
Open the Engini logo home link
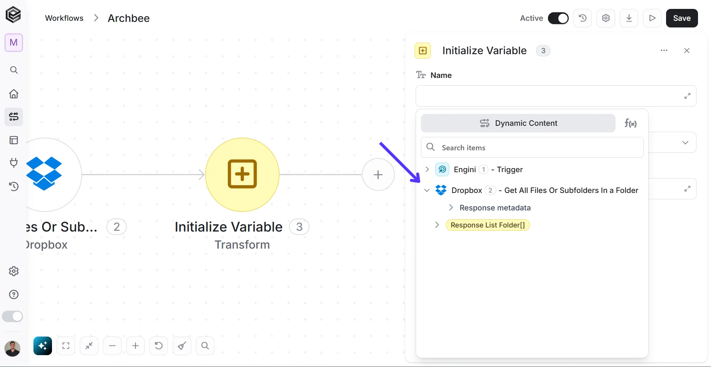click(13, 15)
